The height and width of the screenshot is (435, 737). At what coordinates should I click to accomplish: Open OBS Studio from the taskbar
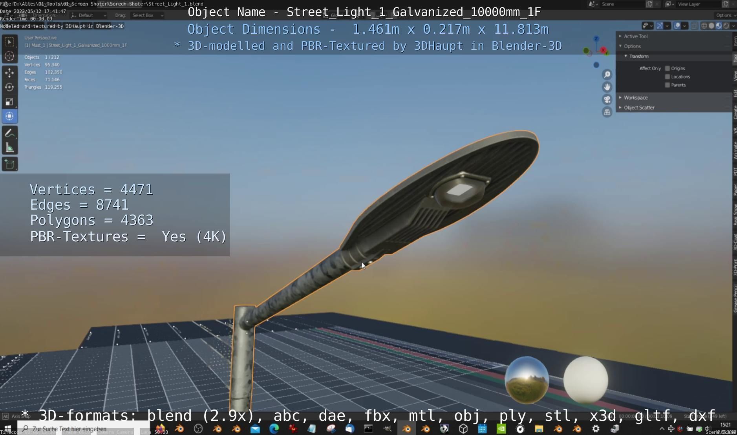point(198,429)
